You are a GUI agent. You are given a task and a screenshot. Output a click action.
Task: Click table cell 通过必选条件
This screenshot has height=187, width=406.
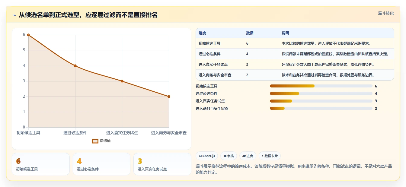coord(209,54)
